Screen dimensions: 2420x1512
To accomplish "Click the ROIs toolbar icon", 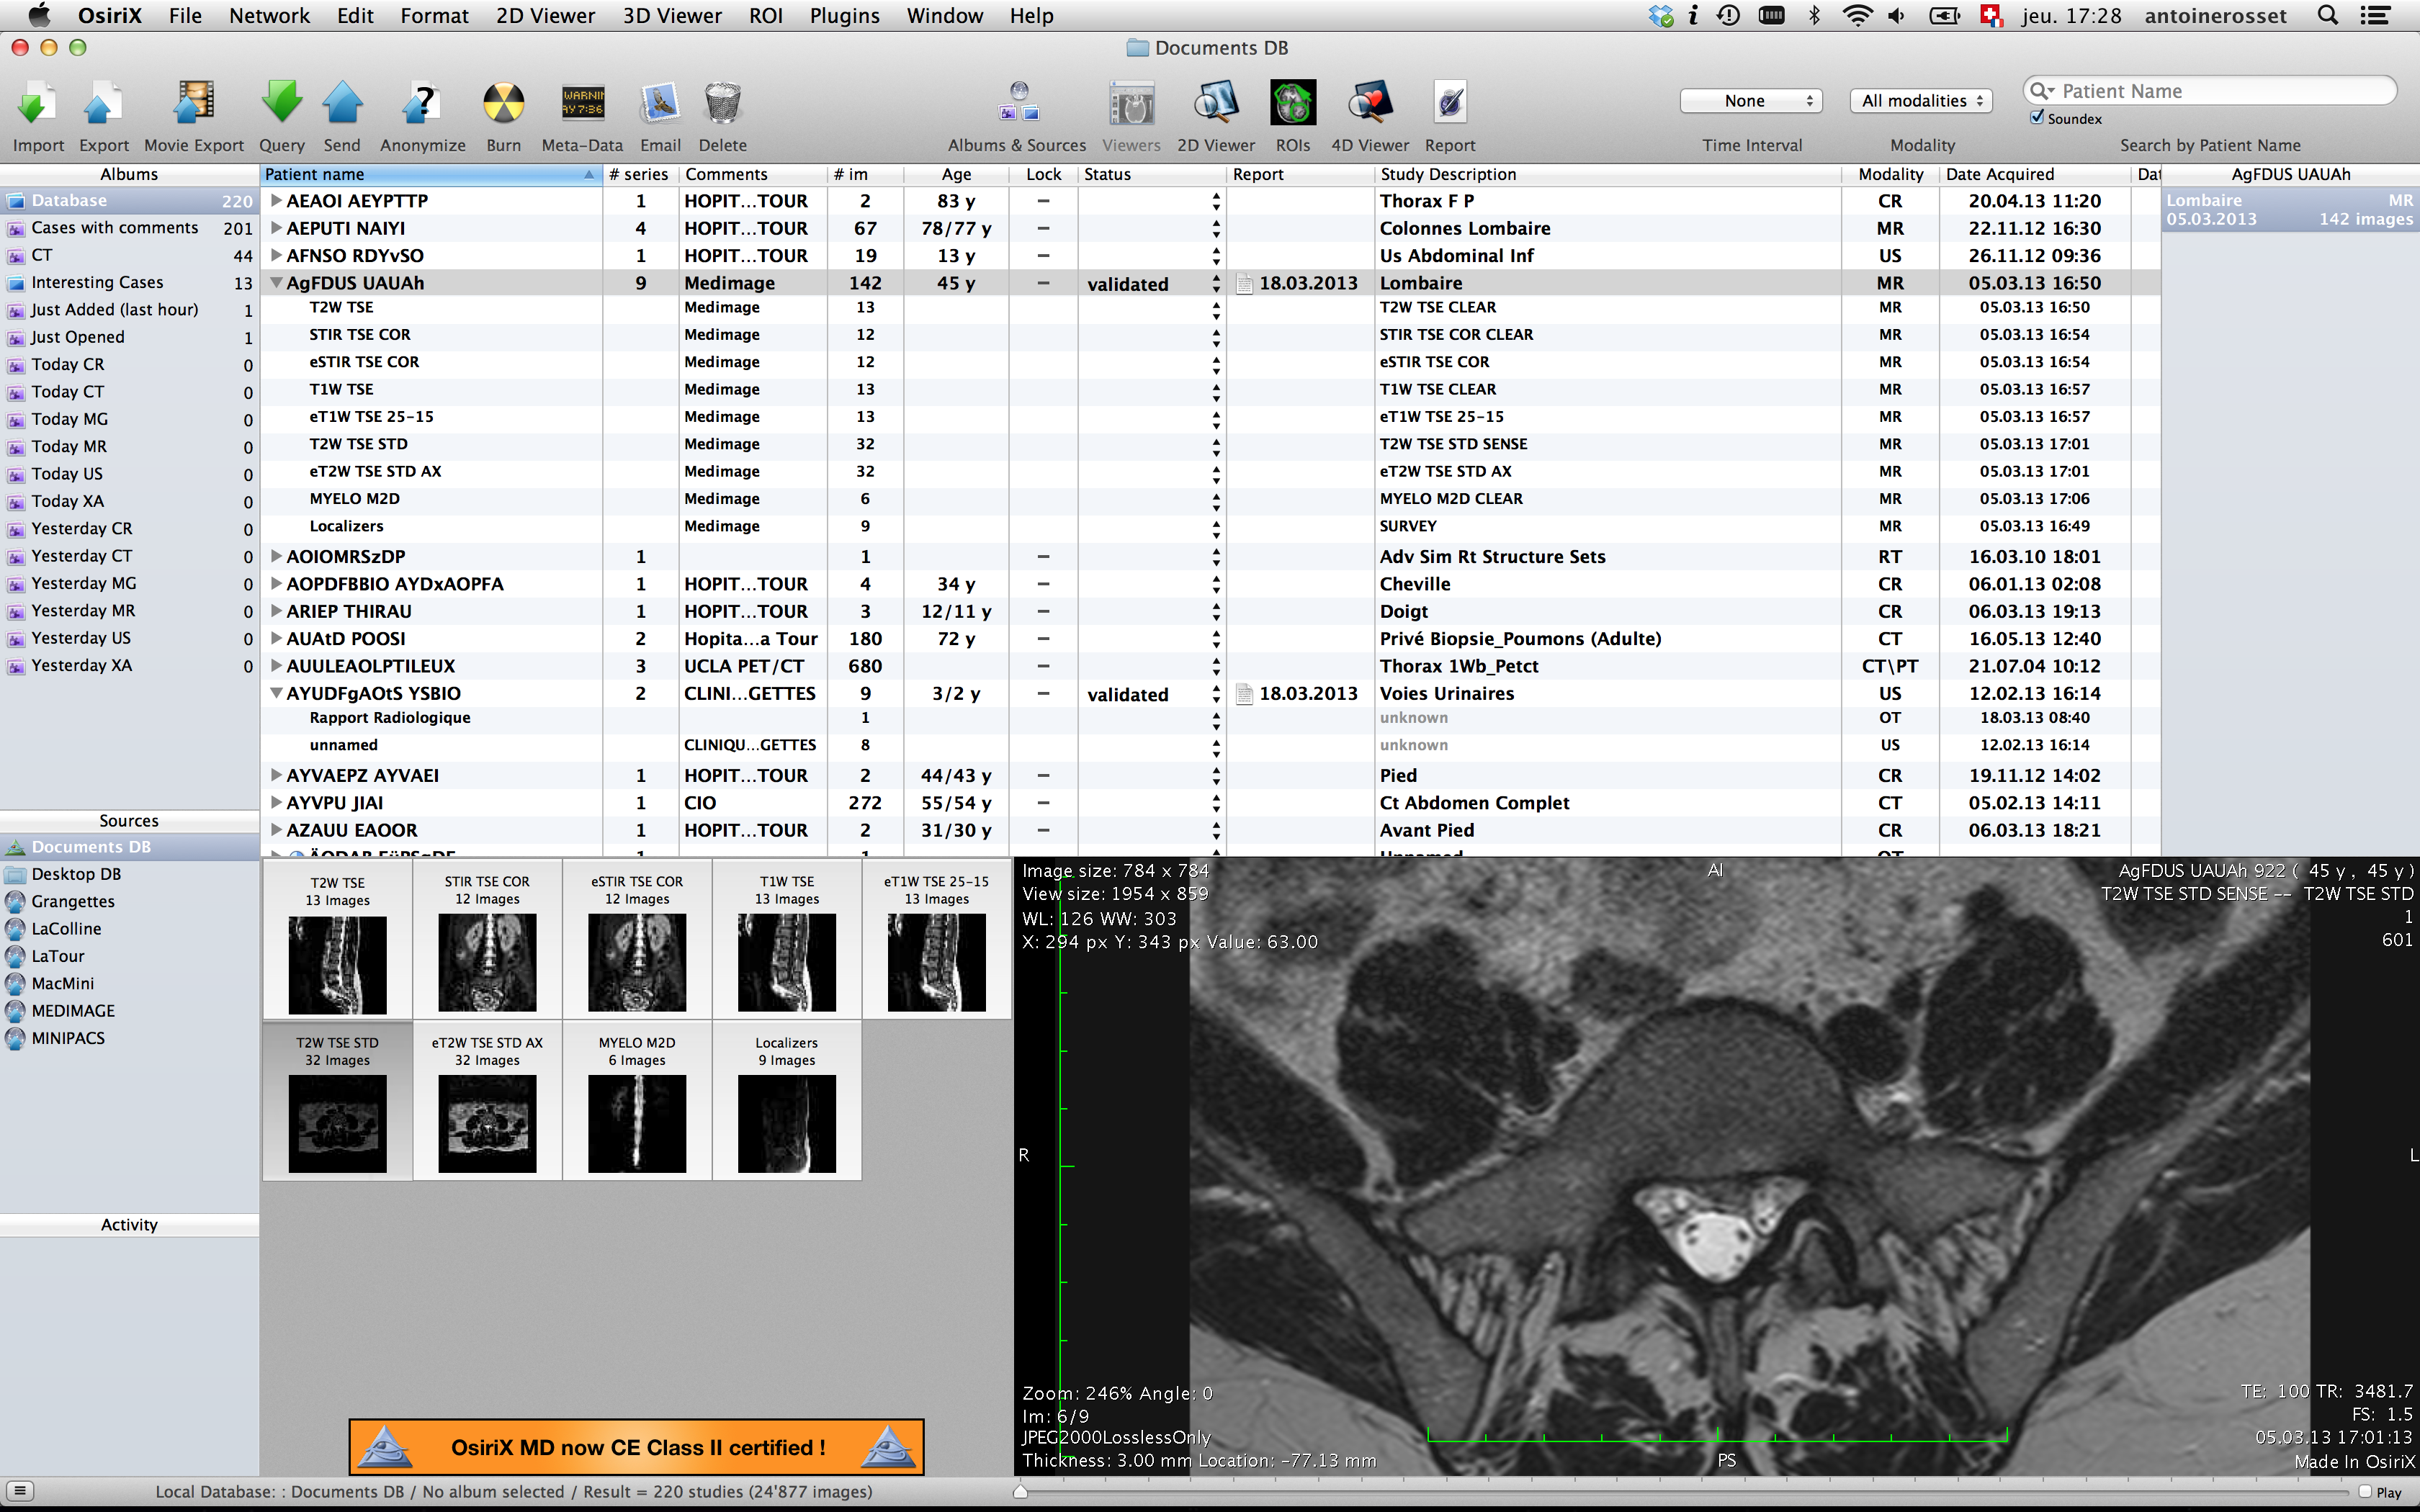I will click(1292, 104).
